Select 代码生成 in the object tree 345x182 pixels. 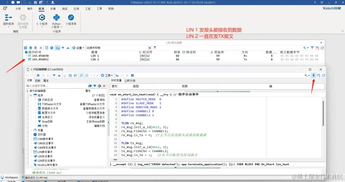coord(48,100)
